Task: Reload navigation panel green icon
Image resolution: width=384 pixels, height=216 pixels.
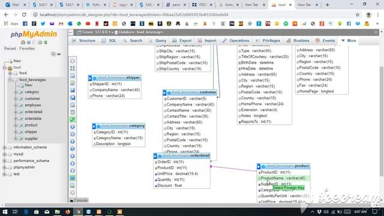Action: click(46, 43)
